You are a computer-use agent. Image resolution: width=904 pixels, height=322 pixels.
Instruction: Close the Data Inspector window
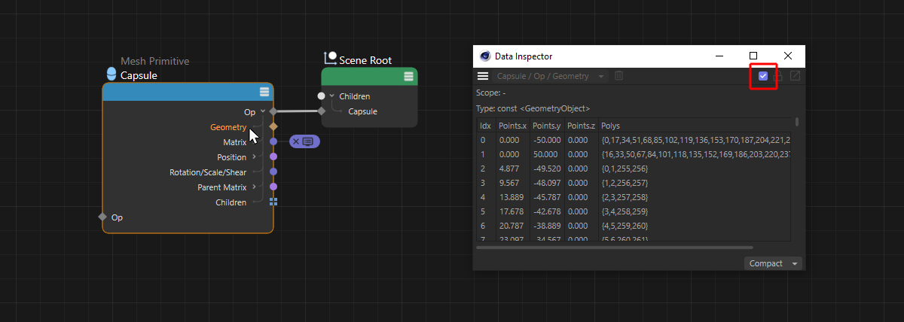tap(788, 56)
